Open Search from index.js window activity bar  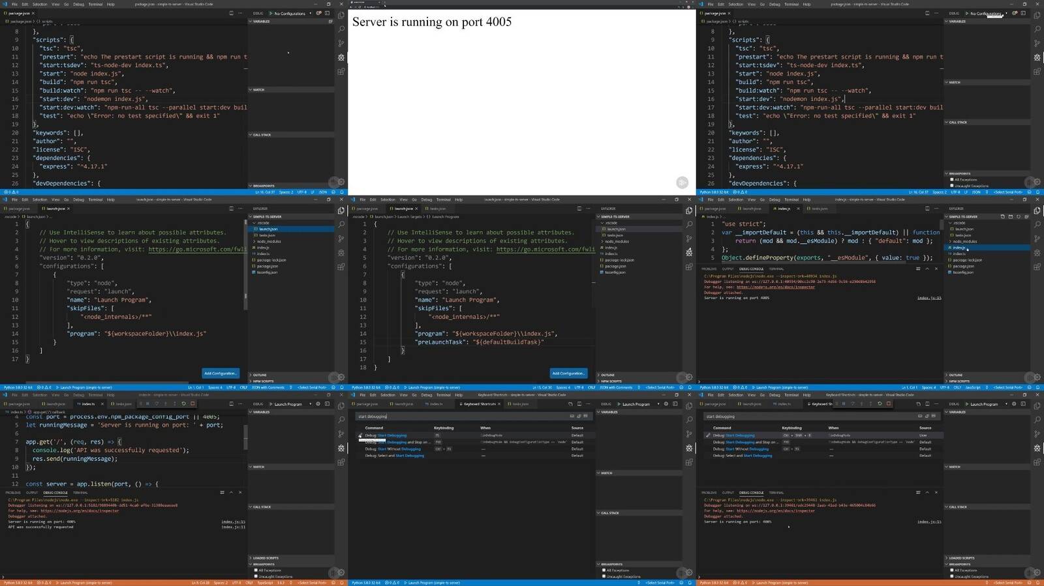tap(1037, 224)
